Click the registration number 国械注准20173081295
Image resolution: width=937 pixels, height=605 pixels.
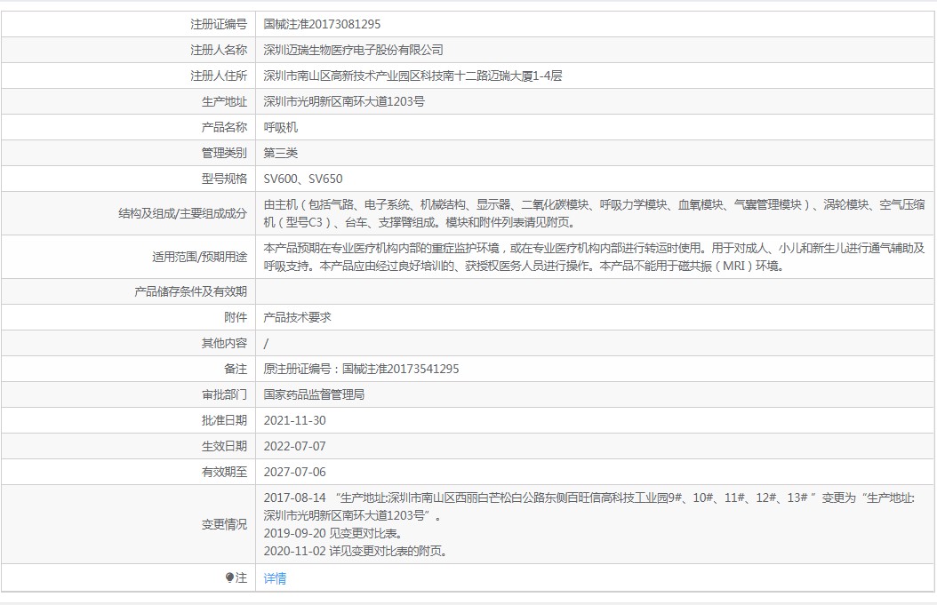tap(322, 24)
